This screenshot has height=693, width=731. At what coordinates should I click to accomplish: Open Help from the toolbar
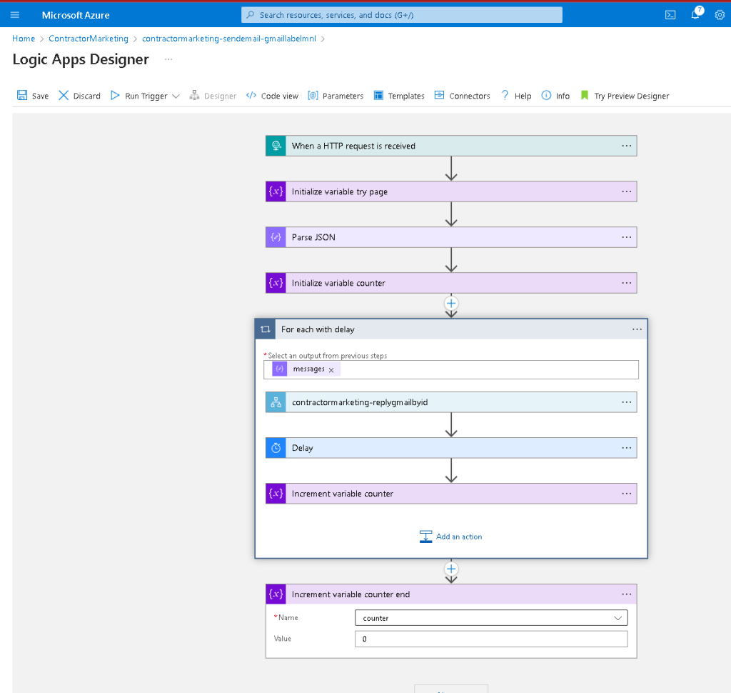click(x=516, y=96)
